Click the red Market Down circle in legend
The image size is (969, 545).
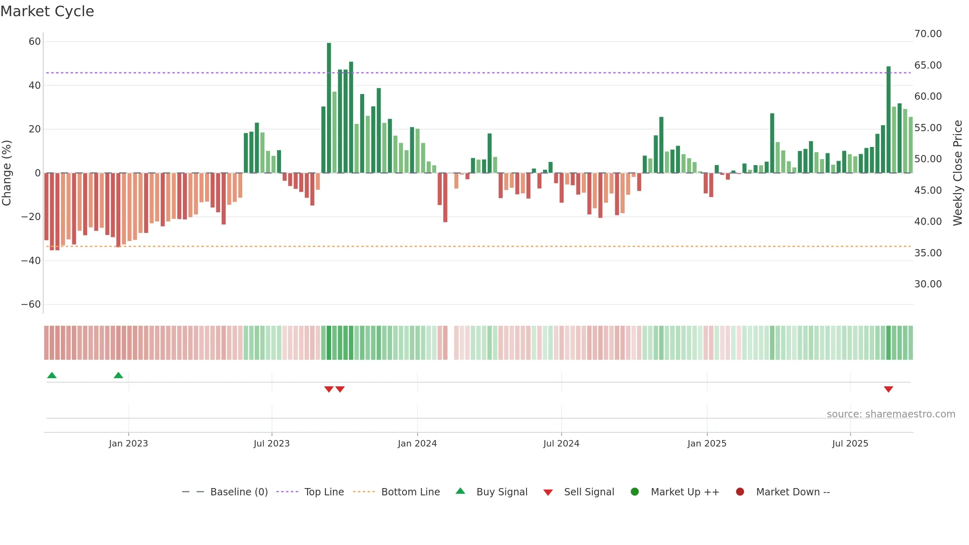(x=740, y=491)
